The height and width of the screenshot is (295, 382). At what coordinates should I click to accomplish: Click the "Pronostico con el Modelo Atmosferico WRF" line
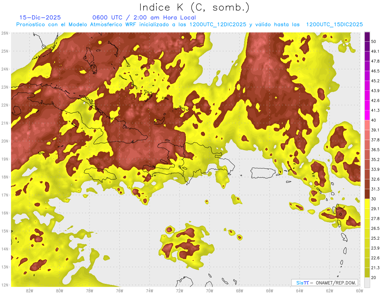(189, 24)
